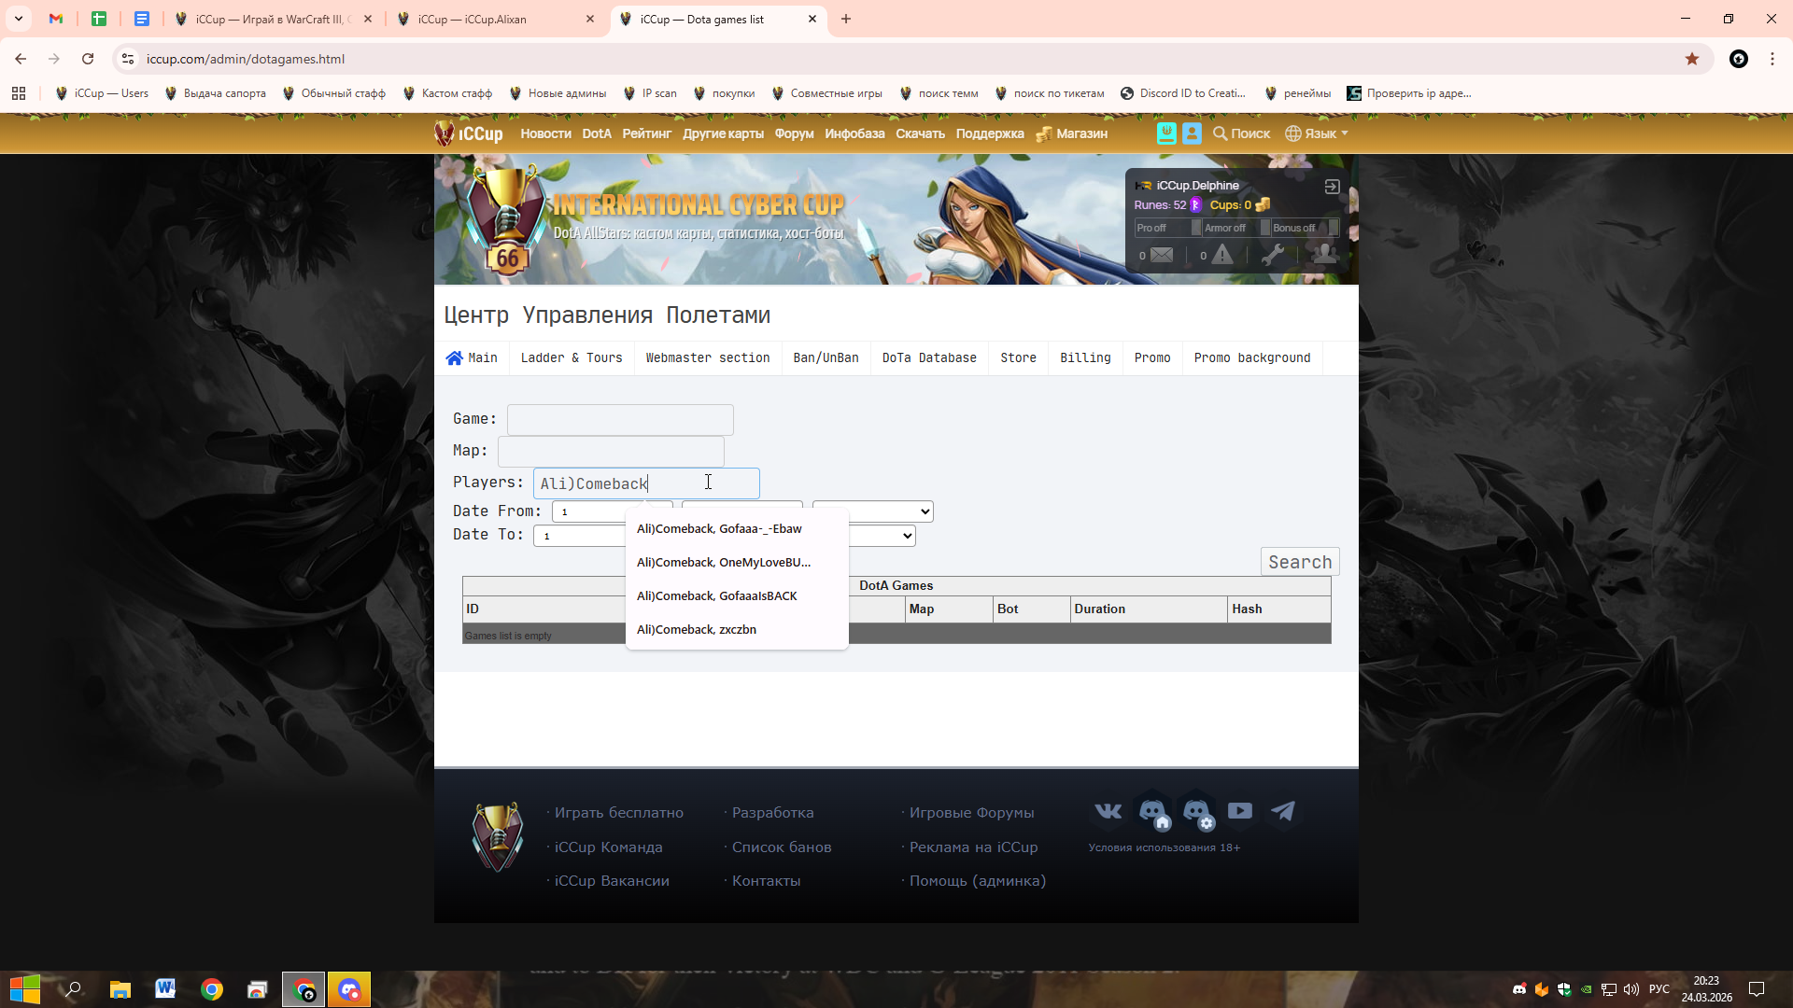Open the YouTube icon in footer

(1239, 811)
